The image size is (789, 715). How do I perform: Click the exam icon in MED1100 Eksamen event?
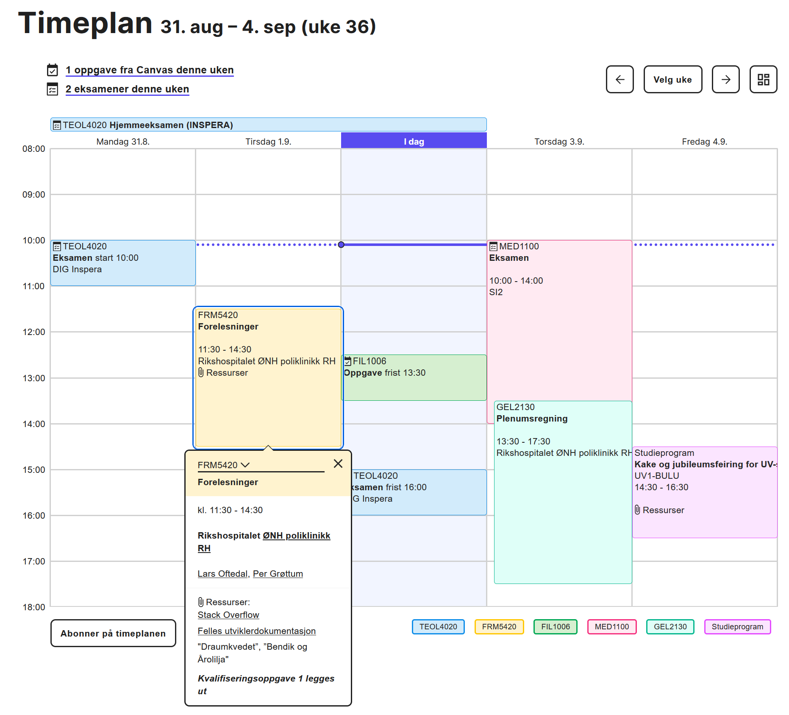(x=493, y=246)
